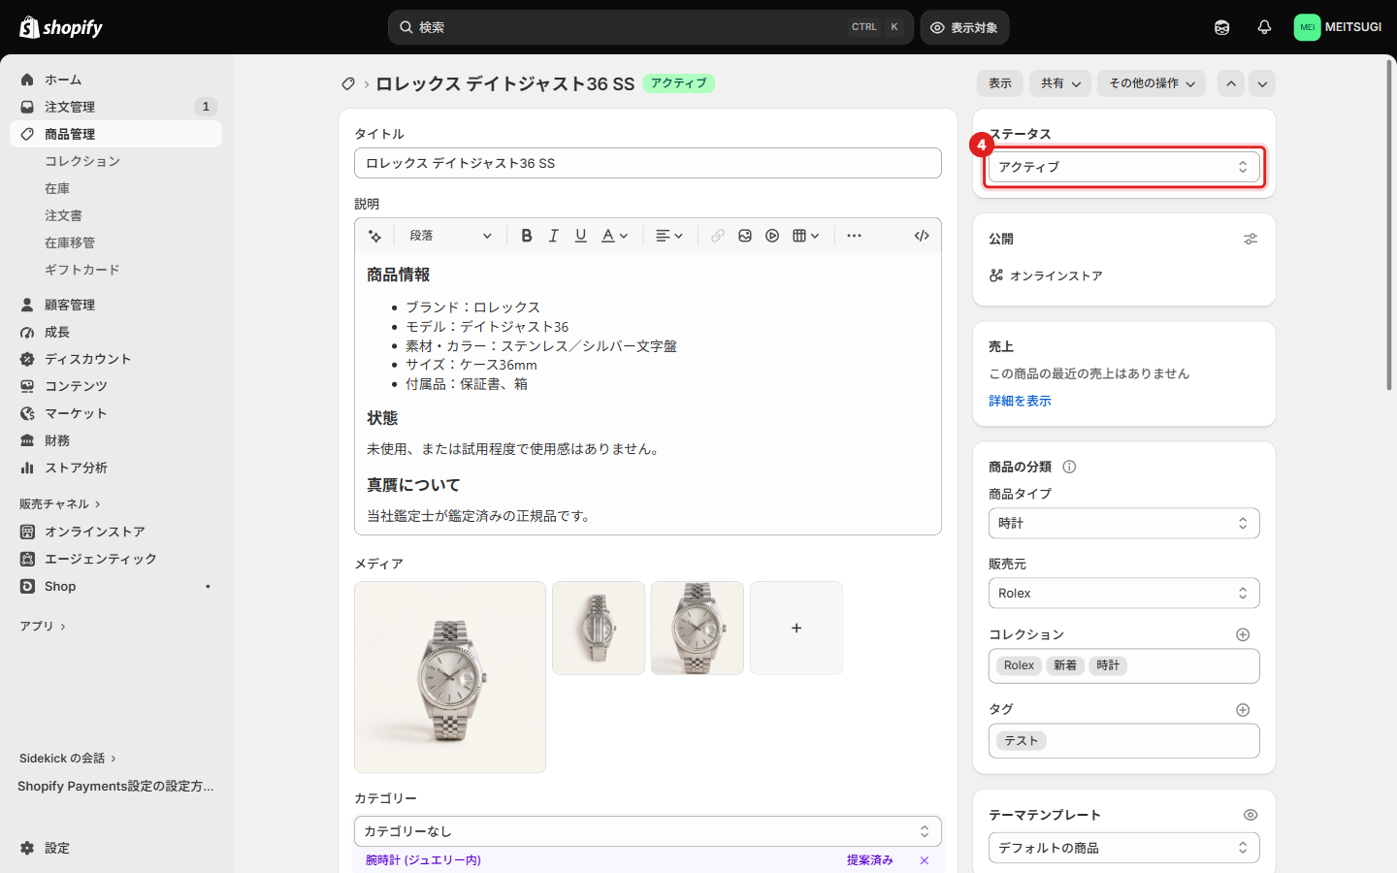Insert image icon in description toolbar

[x=745, y=236]
